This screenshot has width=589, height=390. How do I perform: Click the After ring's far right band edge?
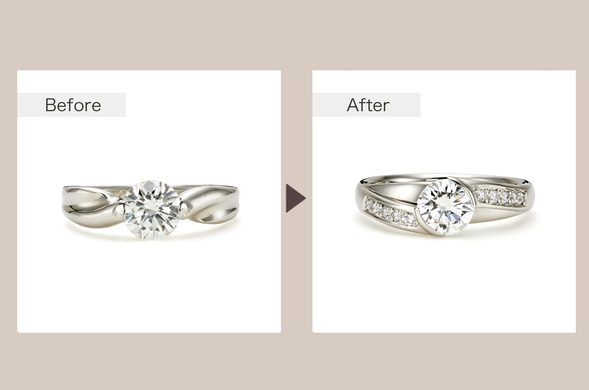(532, 194)
